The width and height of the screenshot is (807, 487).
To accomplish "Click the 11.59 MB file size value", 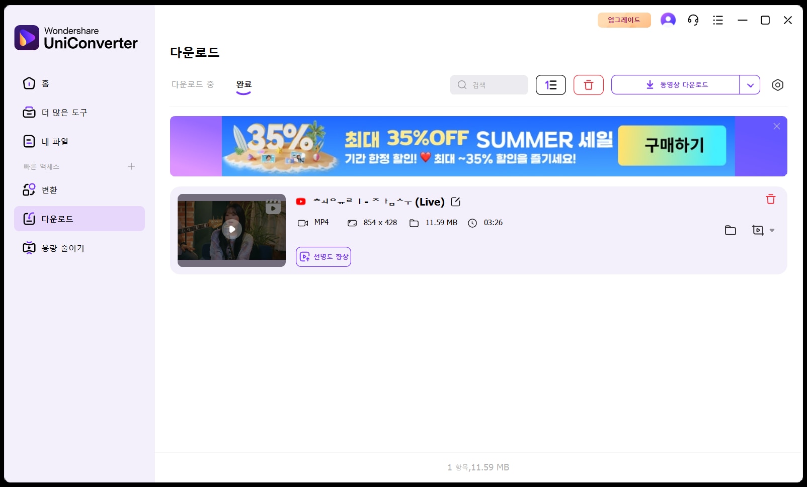I will pos(441,222).
